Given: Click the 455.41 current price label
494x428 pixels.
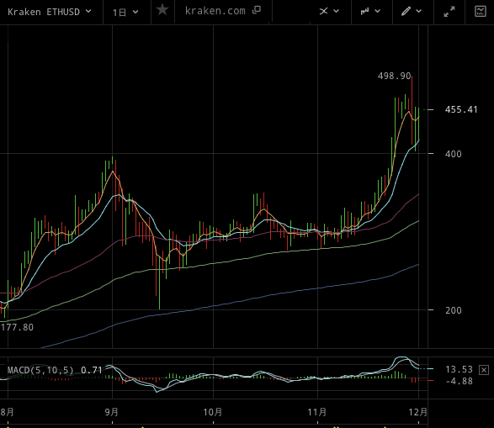Looking at the screenshot, I should [x=461, y=110].
